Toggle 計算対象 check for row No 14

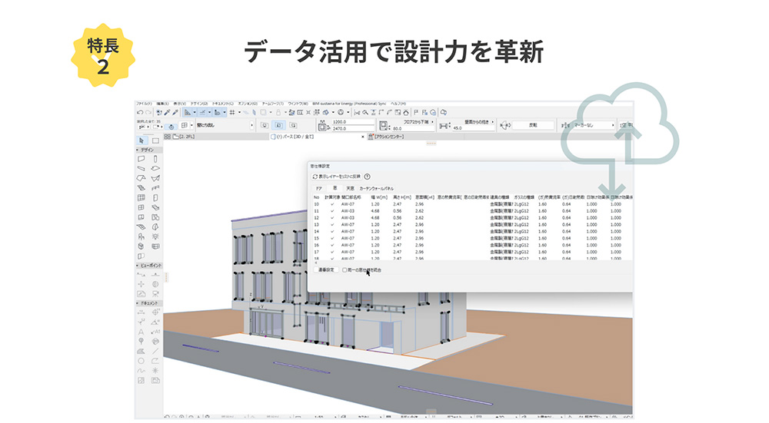coord(331,231)
